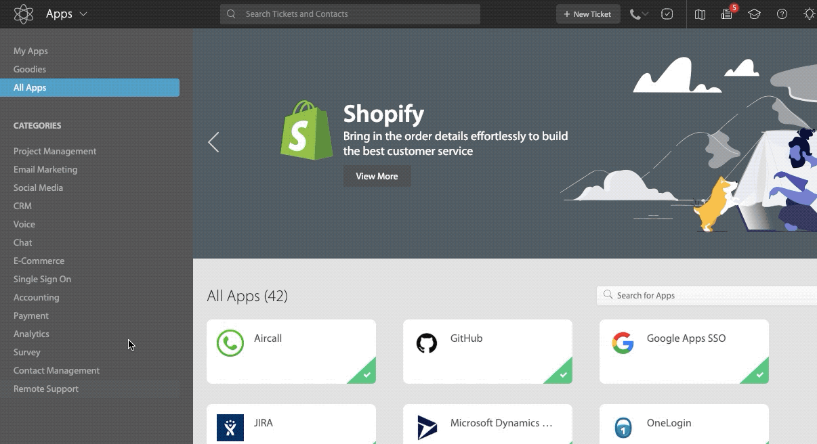The width and height of the screenshot is (817, 444).
Task: Filter by Email Marketing category
Action: [45, 169]
